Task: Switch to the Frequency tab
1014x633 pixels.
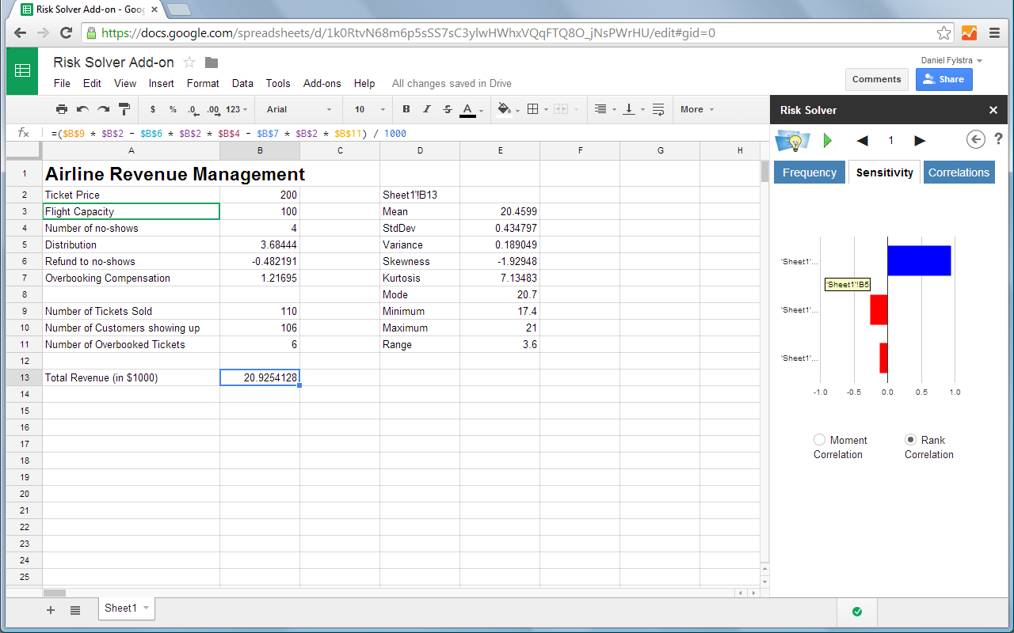Action: coord(809,172)
